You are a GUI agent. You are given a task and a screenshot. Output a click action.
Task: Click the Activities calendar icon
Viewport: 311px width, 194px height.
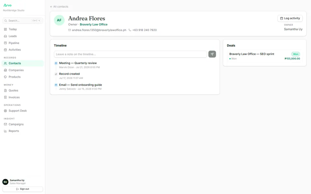point(6,50)
